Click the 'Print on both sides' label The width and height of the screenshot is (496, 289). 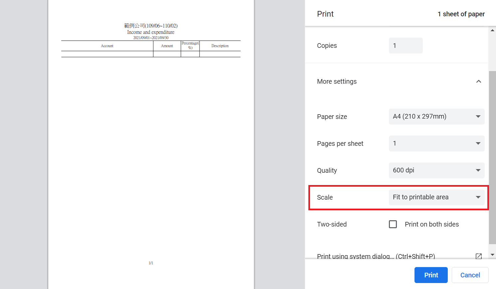tap(431, 224)
